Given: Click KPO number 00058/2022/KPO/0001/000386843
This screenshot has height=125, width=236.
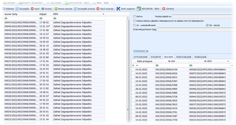Looking at the screenshot, I should point(207,70).
